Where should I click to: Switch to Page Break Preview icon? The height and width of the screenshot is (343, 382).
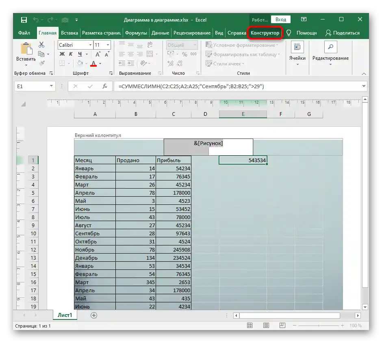pos(282,326)
